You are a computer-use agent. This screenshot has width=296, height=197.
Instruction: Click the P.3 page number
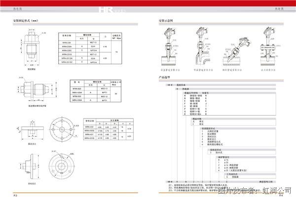(x=15, y=196)
